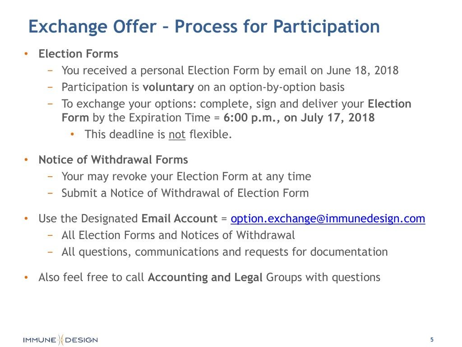This screenshot has width=462, height=347.
Task: Click the orange bullet beside Election Forms
Action: click(x=28, y=54)
